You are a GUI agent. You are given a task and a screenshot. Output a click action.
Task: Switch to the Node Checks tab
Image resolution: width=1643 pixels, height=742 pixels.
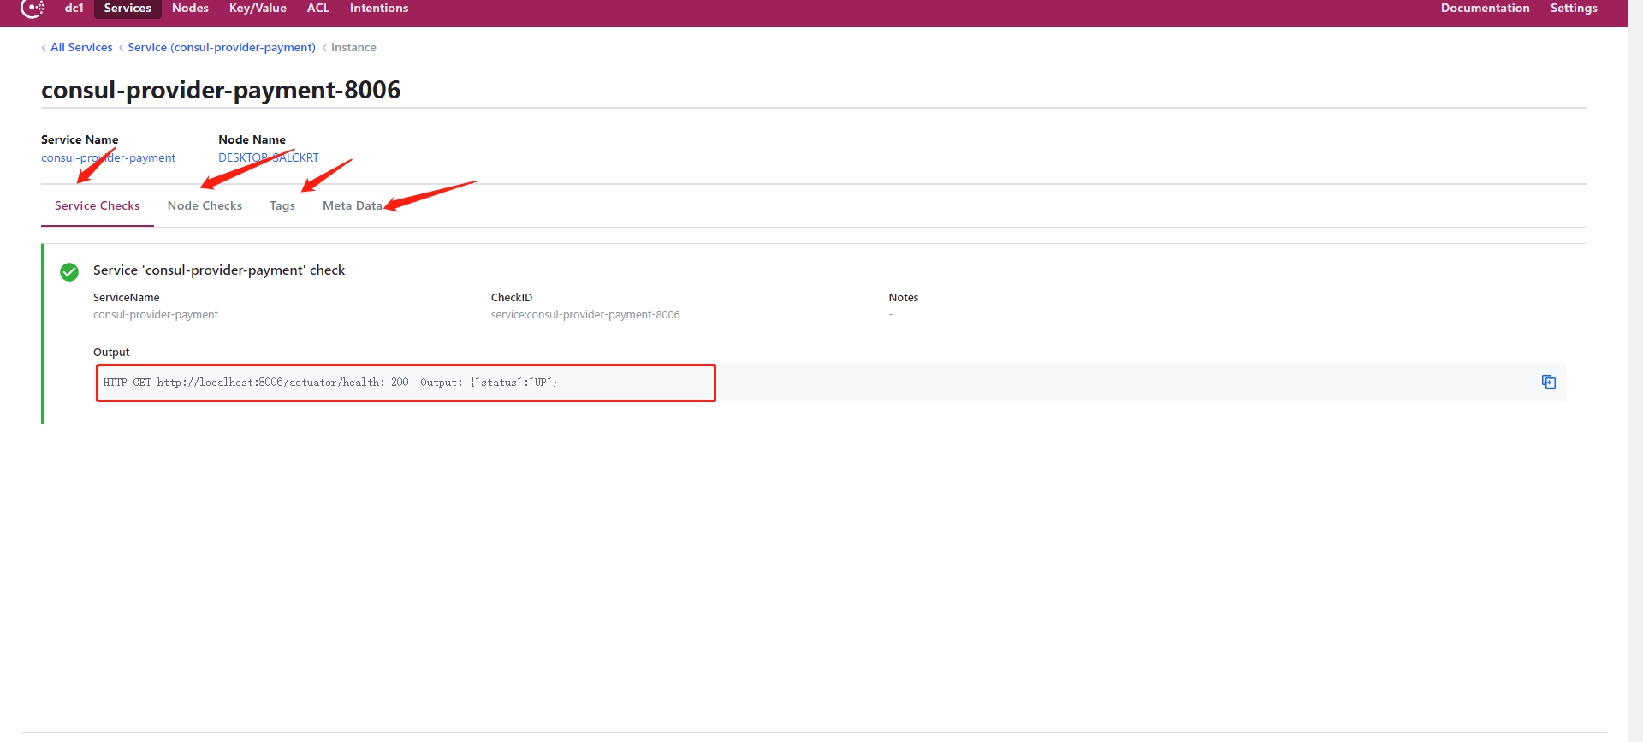tap(205, 205)
